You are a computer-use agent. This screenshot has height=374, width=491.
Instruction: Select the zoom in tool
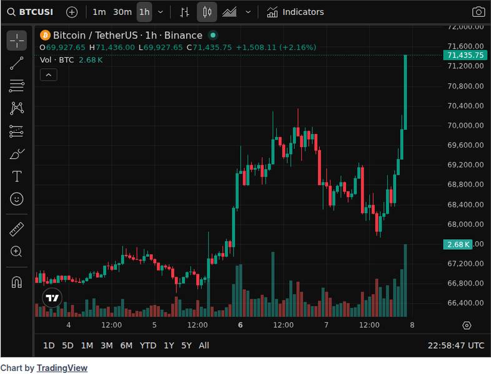pyautogui.click(x=16, y=252)
